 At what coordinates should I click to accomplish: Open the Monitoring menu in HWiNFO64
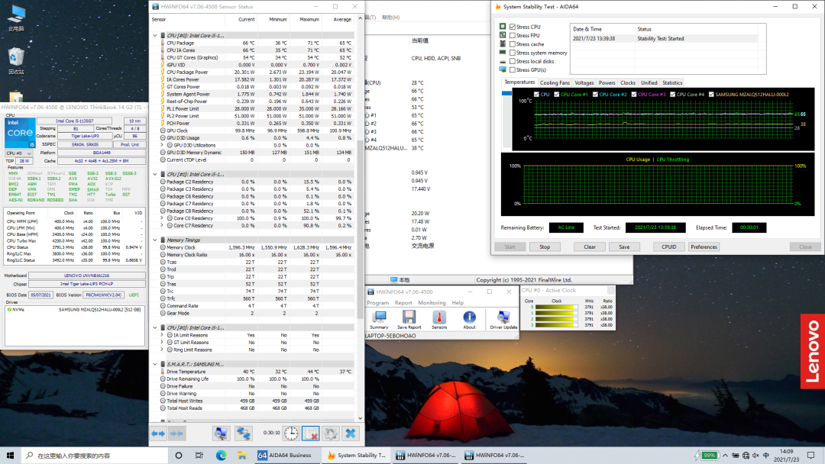point(432,303)
